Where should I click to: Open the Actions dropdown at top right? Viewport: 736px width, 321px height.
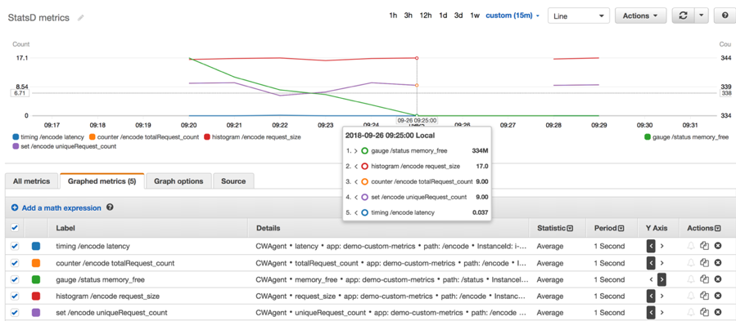[x=641, y=16]
